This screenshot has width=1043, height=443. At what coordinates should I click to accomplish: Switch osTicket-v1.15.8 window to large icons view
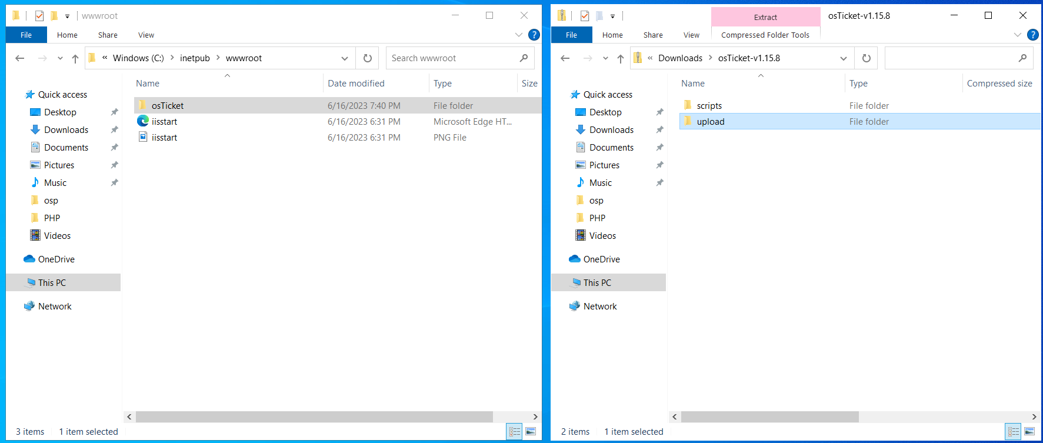pyautogui.click(x=1029, y=431)
